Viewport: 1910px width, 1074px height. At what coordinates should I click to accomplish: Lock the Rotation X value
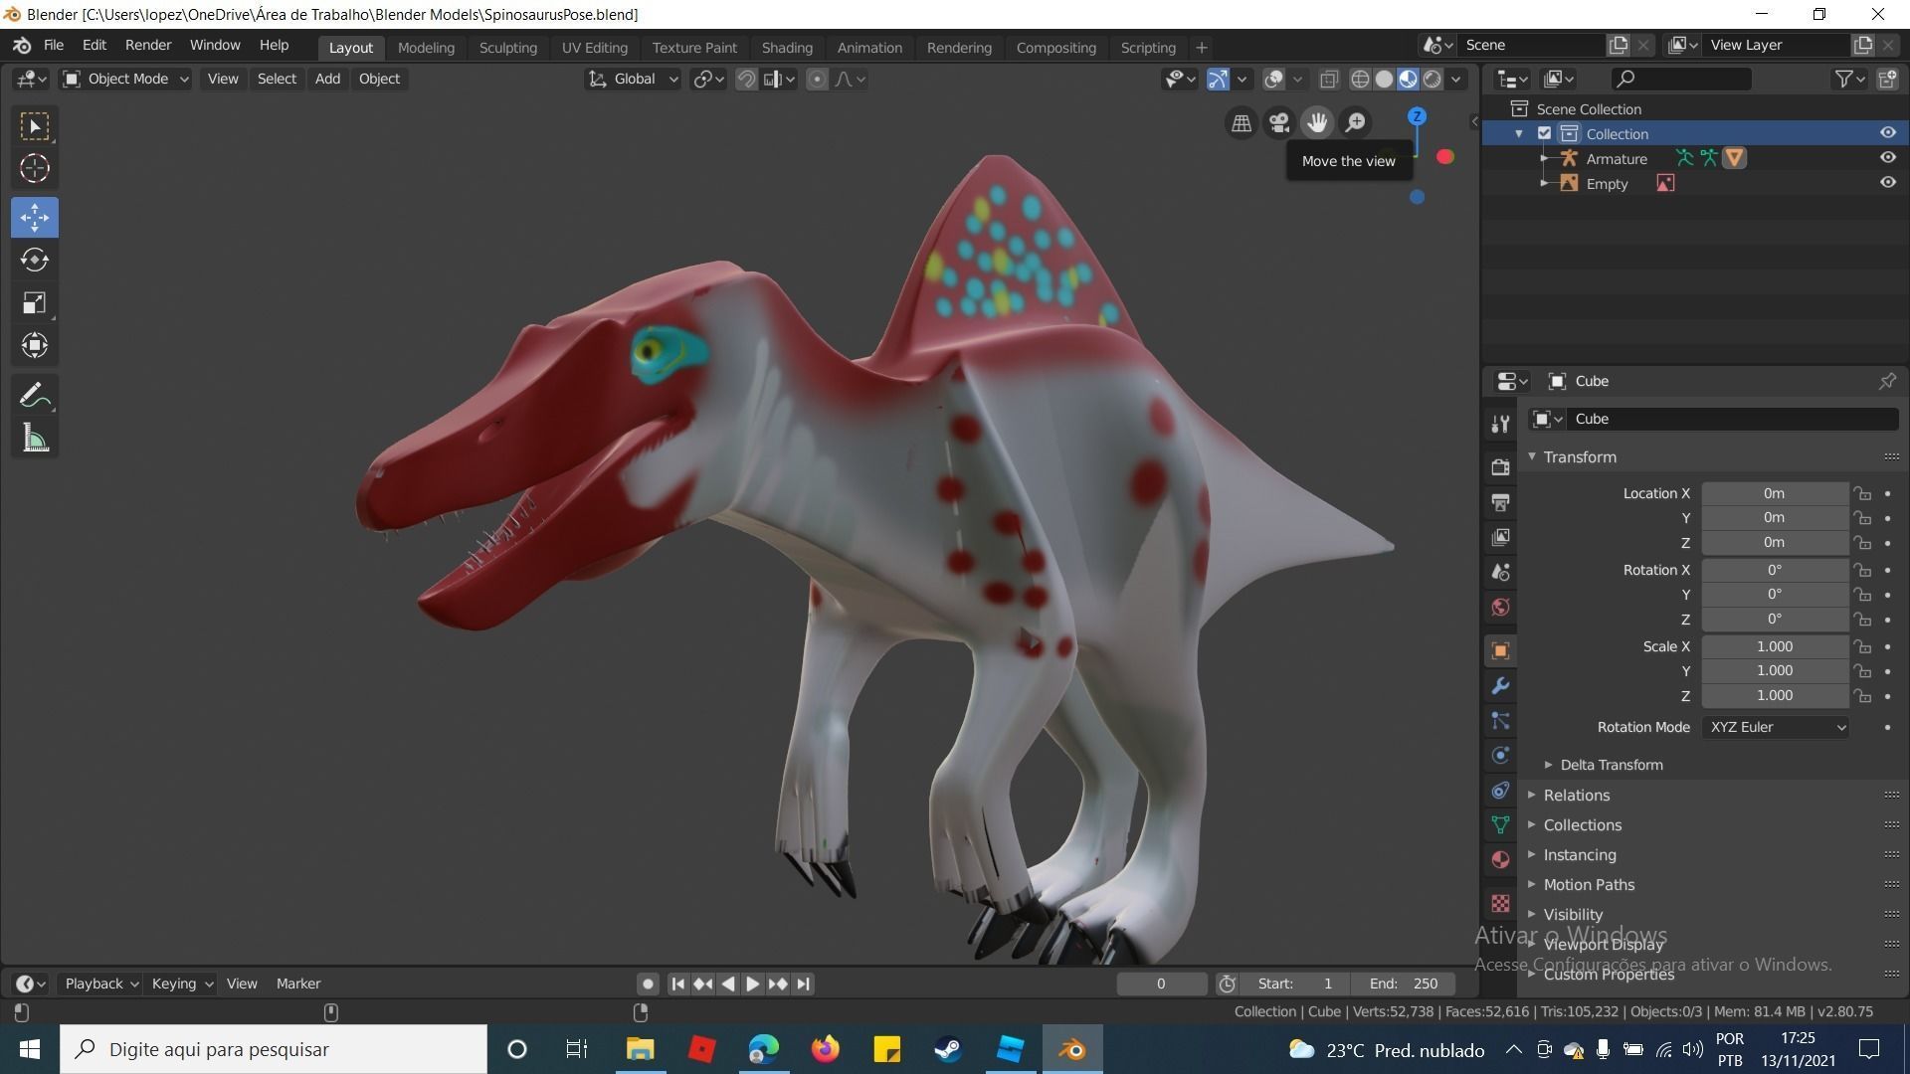tap(1862, 570)
